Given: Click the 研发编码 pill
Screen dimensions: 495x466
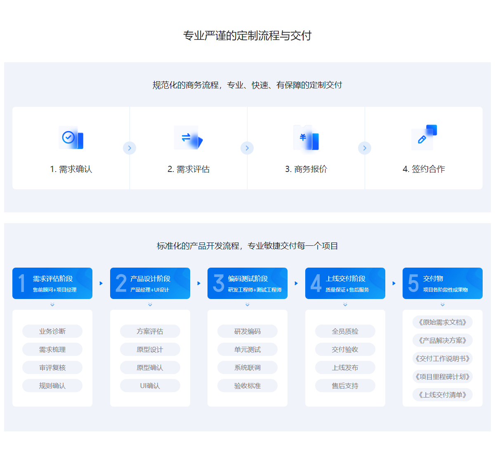Looking at the screenshot, I should point(247,331).
